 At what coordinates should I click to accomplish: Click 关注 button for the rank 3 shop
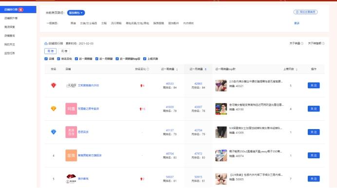[314, 132]
